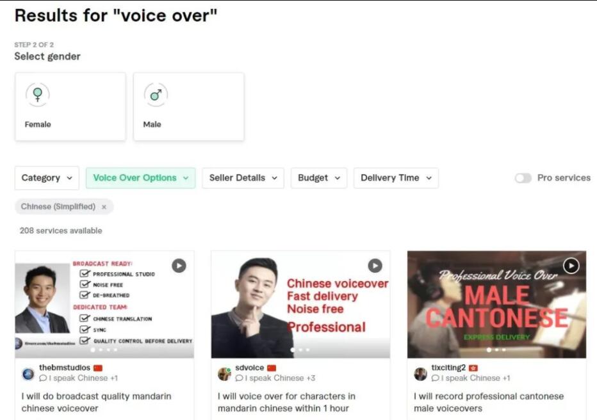This screenshot has height=420, width=597.
Task: Expand the Voice Over Options filter
Action: pyautogui.click(x=140, y=178)
